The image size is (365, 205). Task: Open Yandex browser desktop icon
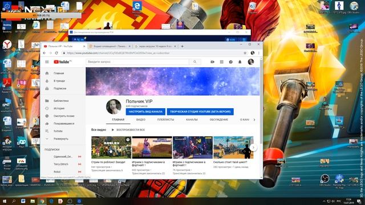click(7, 46)
